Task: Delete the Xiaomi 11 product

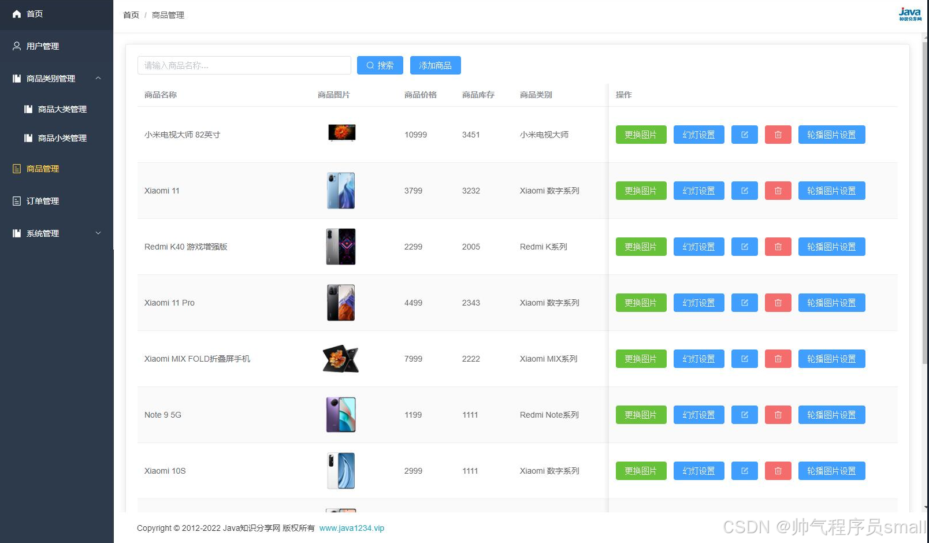Action: click(x=778, y=191)
